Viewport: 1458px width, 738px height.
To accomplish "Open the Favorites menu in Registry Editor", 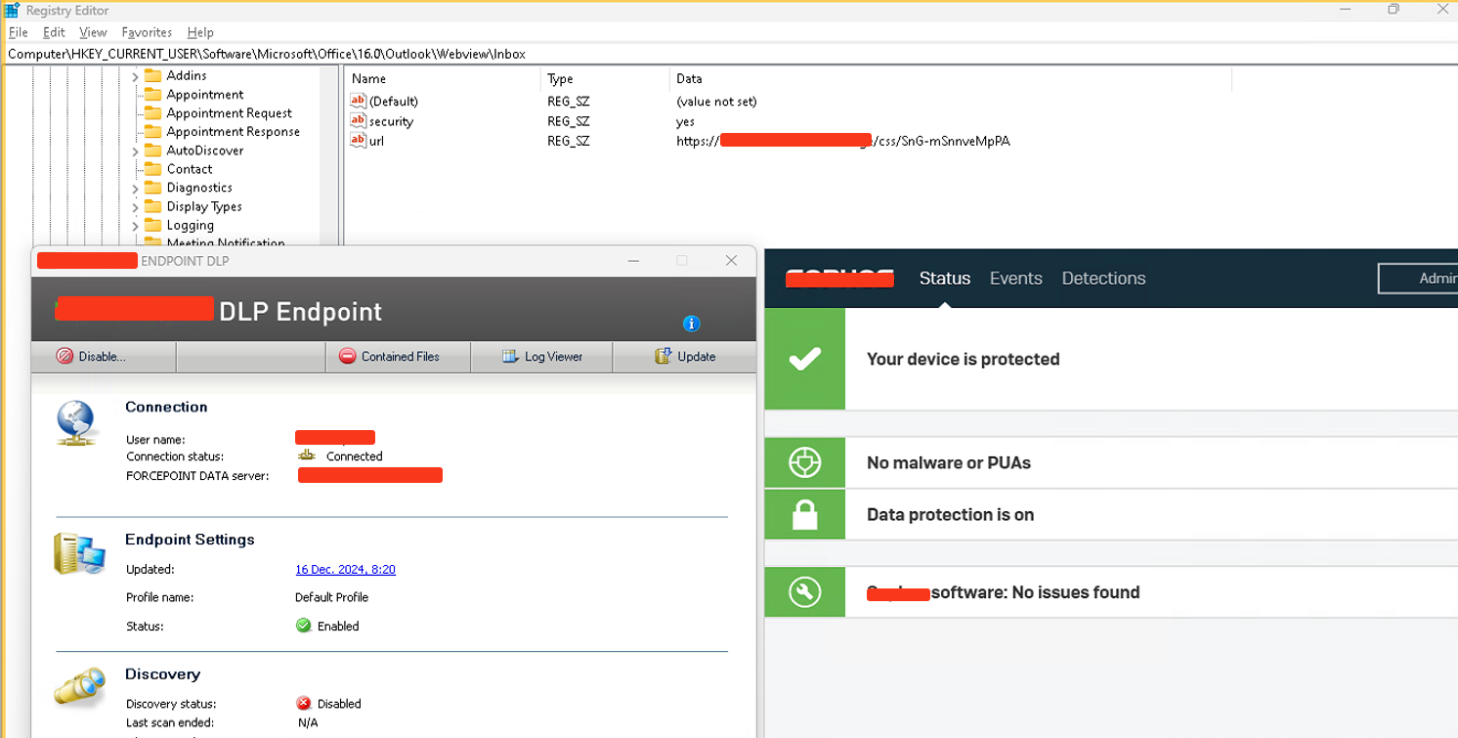I will [147, 32].
